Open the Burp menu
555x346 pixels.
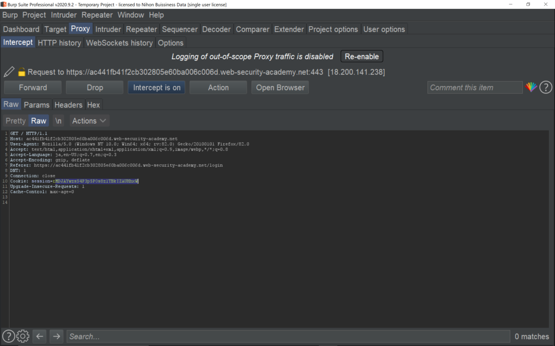[10, 15]
